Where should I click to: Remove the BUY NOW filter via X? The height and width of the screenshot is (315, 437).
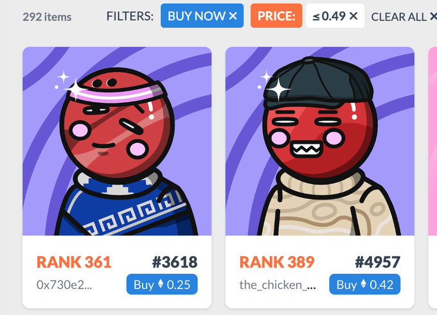pyautogui.click(x=233, y=16)
